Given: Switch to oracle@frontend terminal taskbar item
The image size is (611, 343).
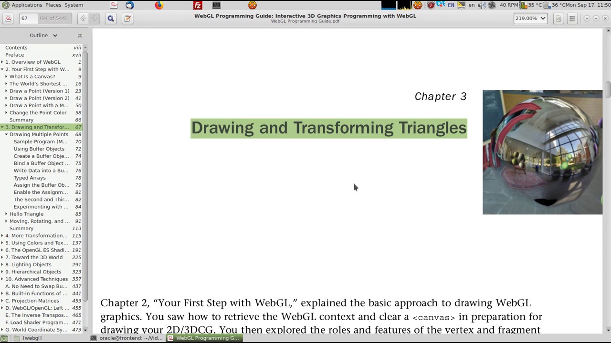Looking at the screenshot, I should [x=127, y=338].
